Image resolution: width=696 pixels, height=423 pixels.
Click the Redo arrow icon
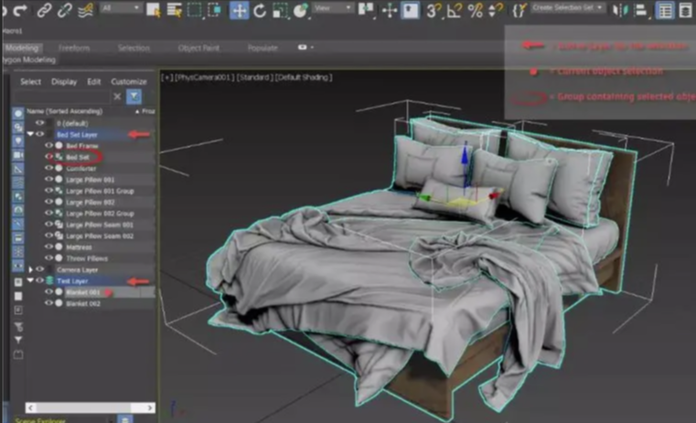point(20,11)
